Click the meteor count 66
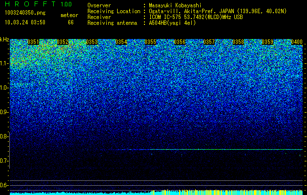 pyautogui.click(x=71, y=22)
